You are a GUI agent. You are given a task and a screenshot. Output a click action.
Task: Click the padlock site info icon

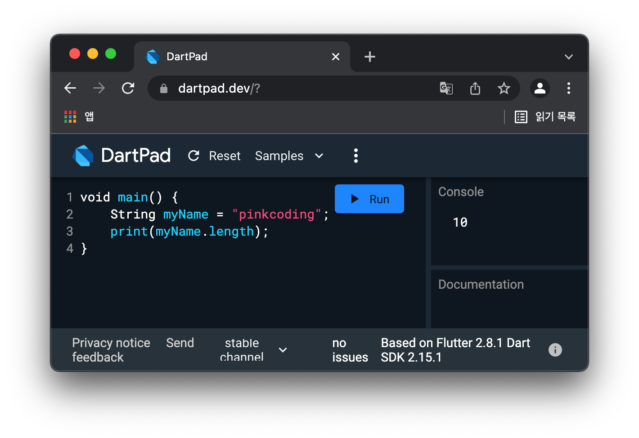click(164, 89)
